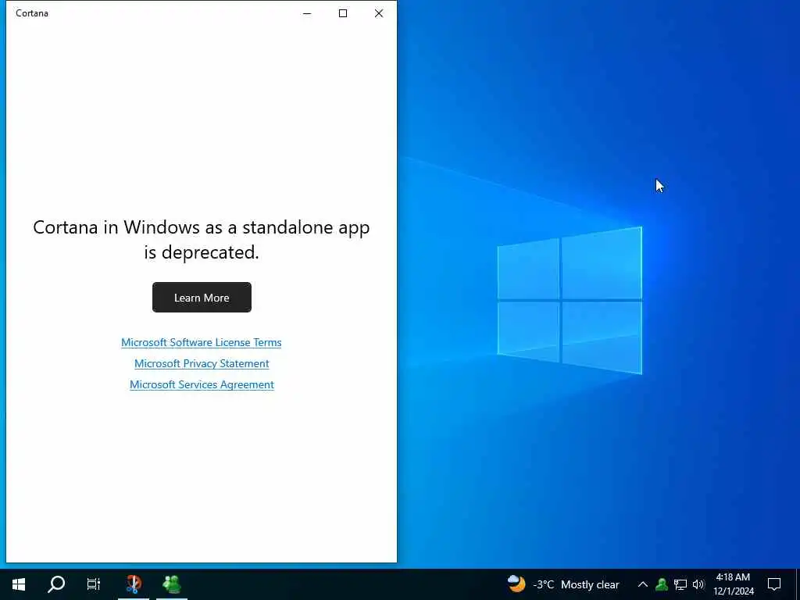Viewport: 800px width, 600px height.
Task: Click the Learn More button
Action: [x=202, y=298]
